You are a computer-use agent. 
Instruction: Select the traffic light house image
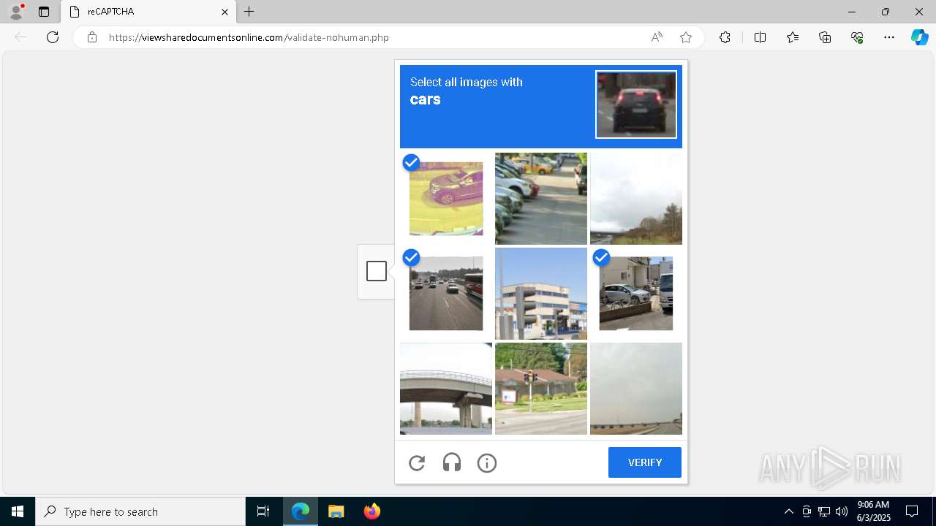541,389
